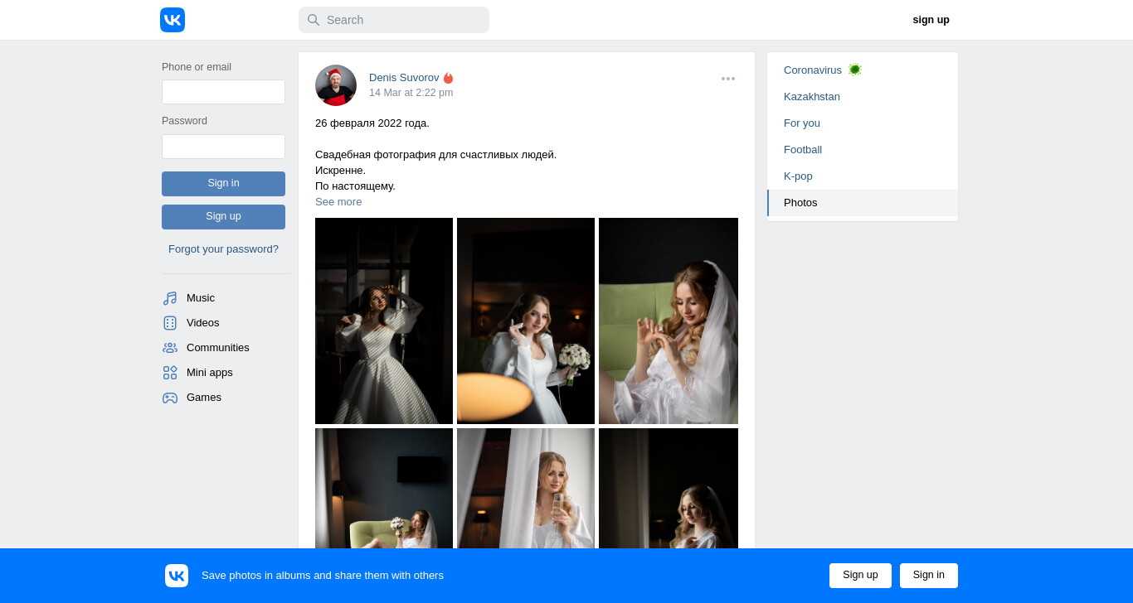The width and height of the screenshot is (1133, 603).
Task: Click Sign up in the blue banner
Action: point(860,576)
